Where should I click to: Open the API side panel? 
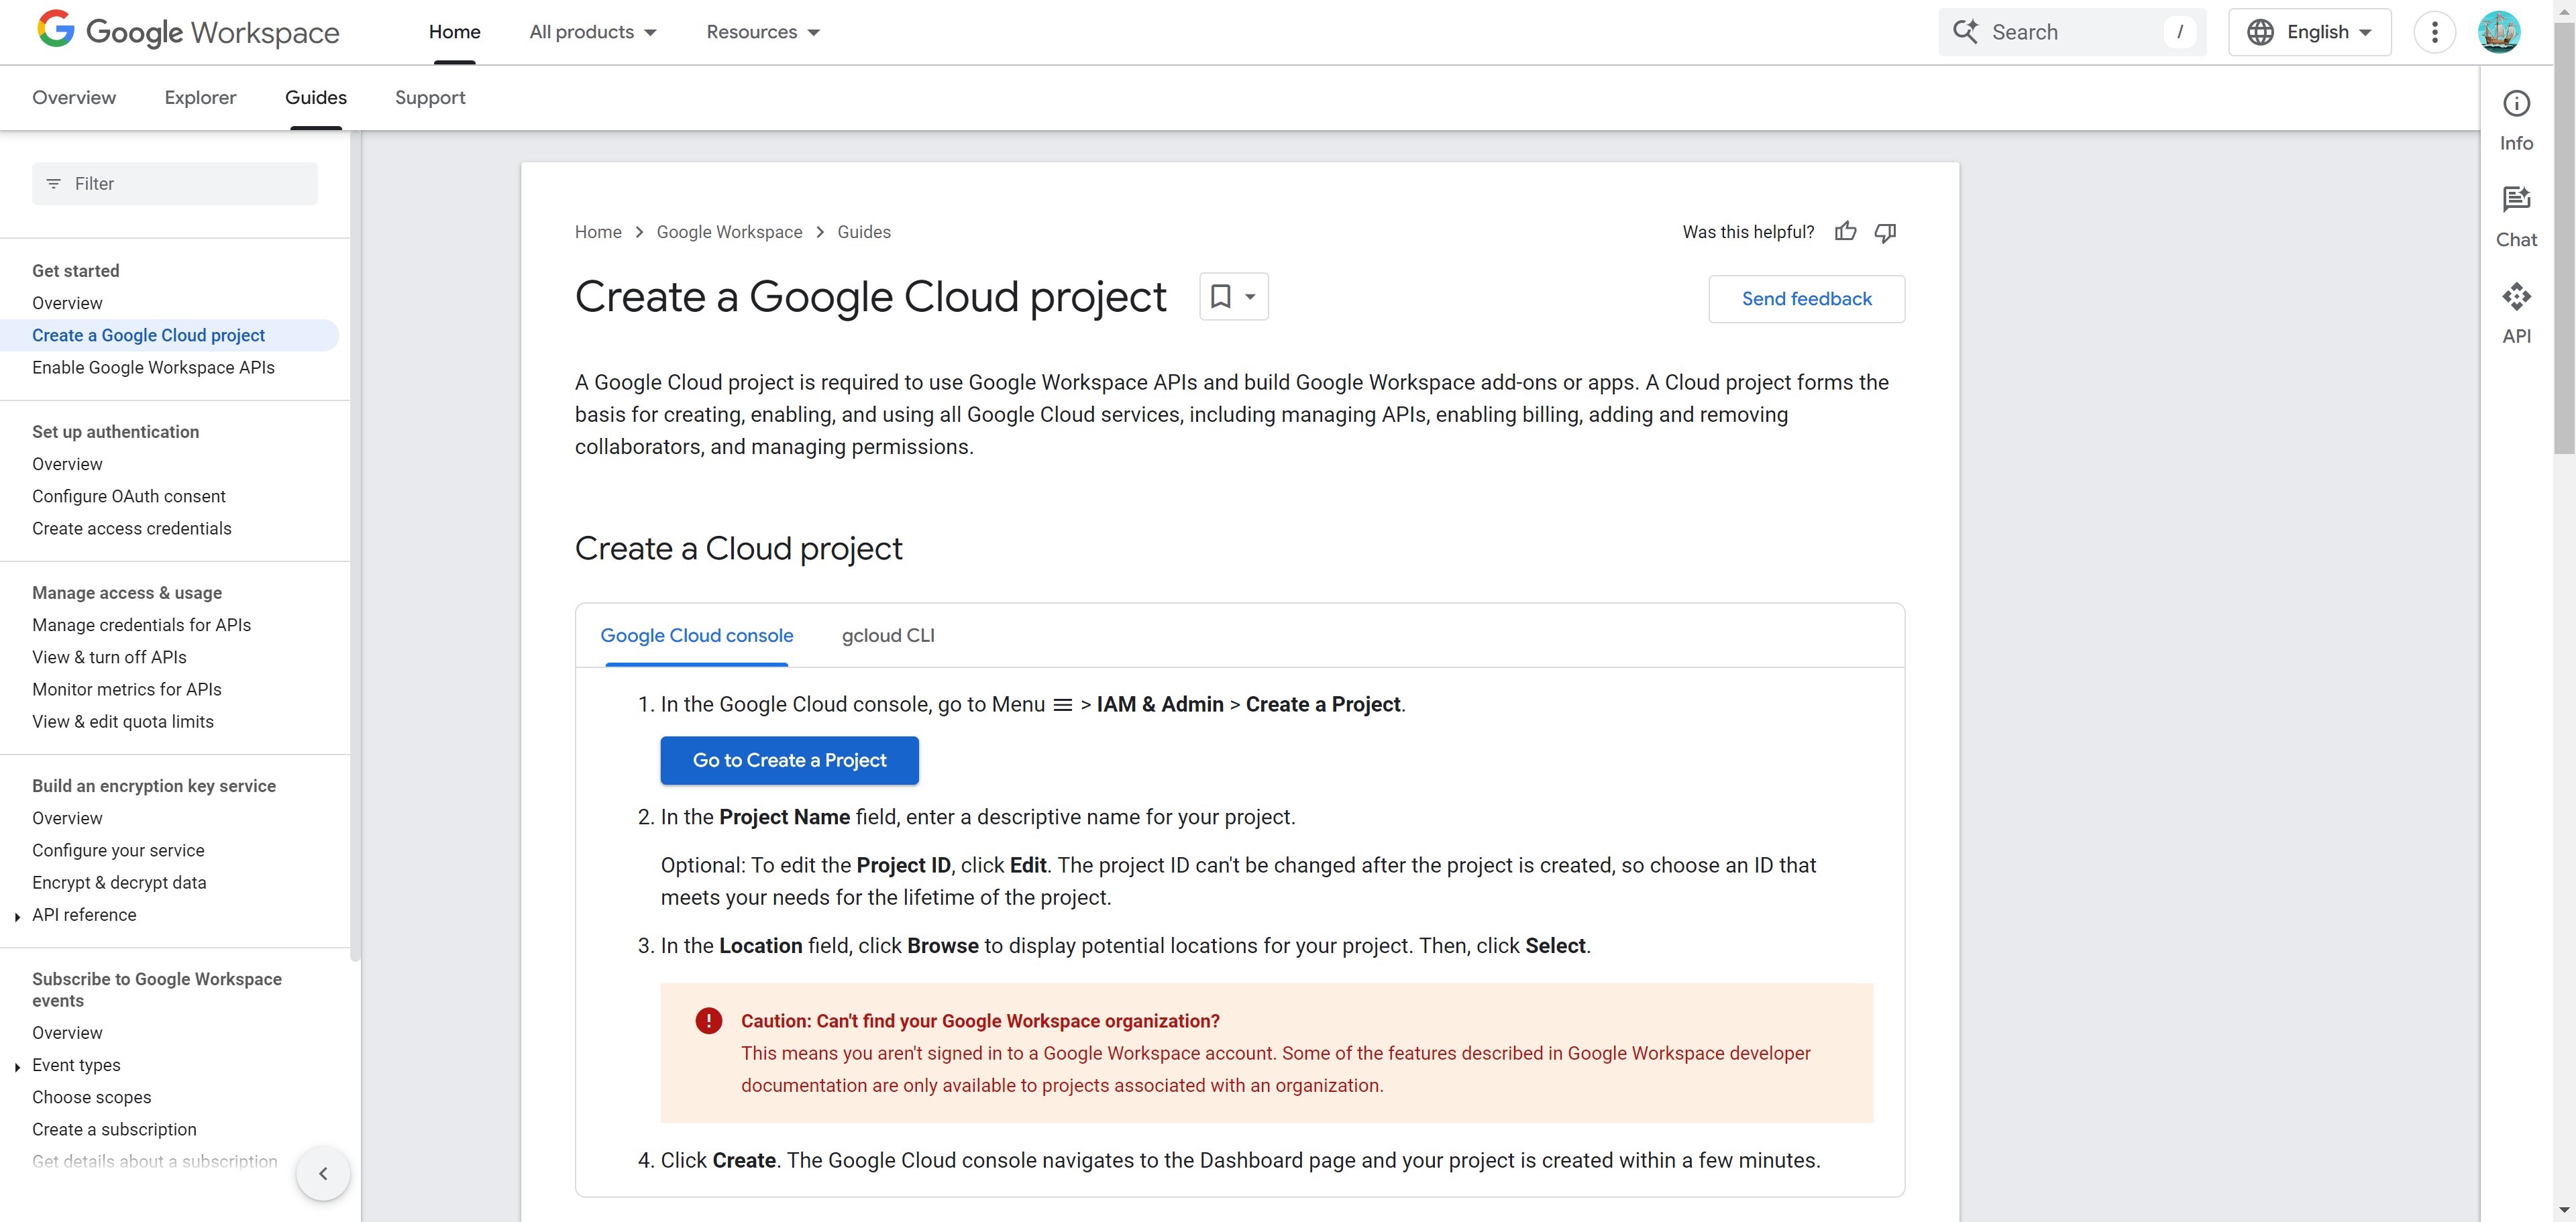2516,314
